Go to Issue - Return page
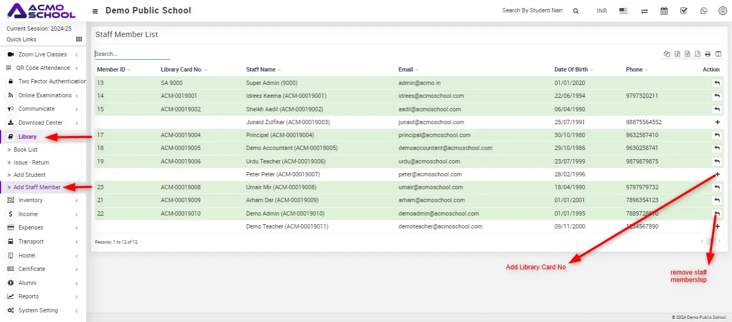Viewport: 732px width, 322px height. tap(31, 162)
